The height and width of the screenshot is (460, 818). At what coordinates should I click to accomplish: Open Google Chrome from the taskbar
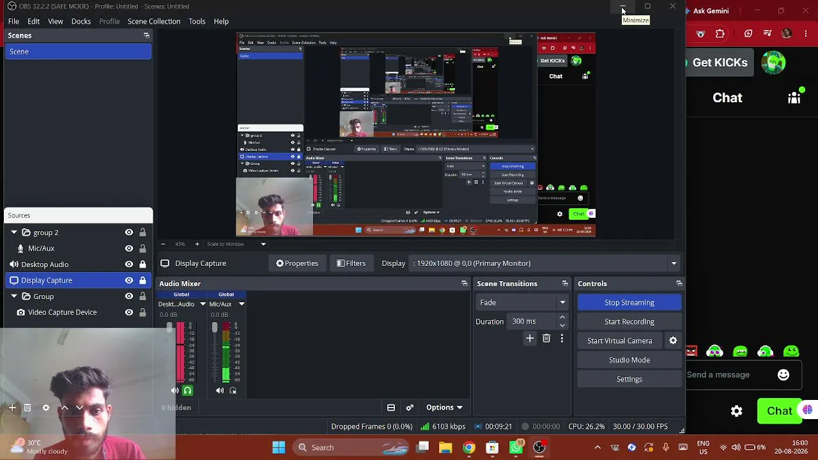[469, 447]
